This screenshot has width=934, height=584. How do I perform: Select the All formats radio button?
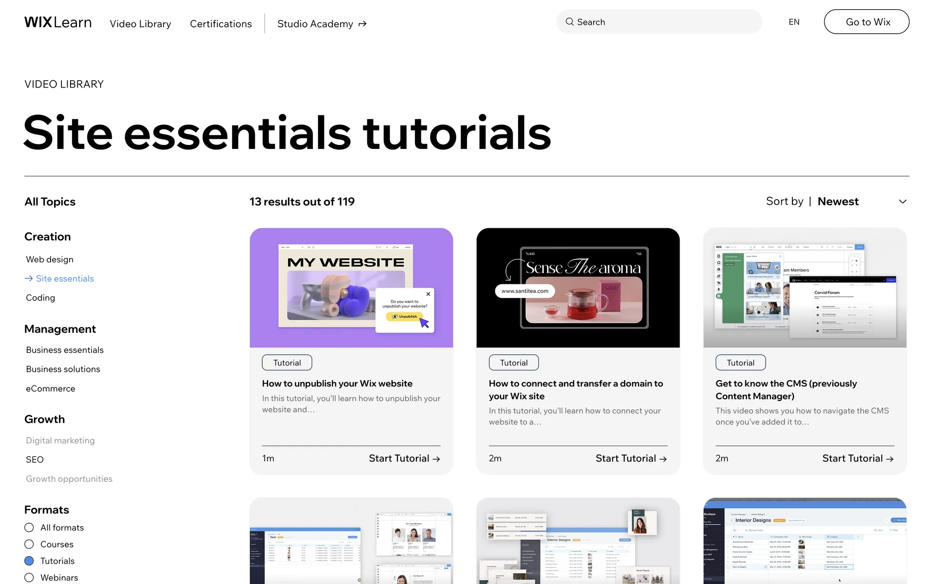[29, 528]
